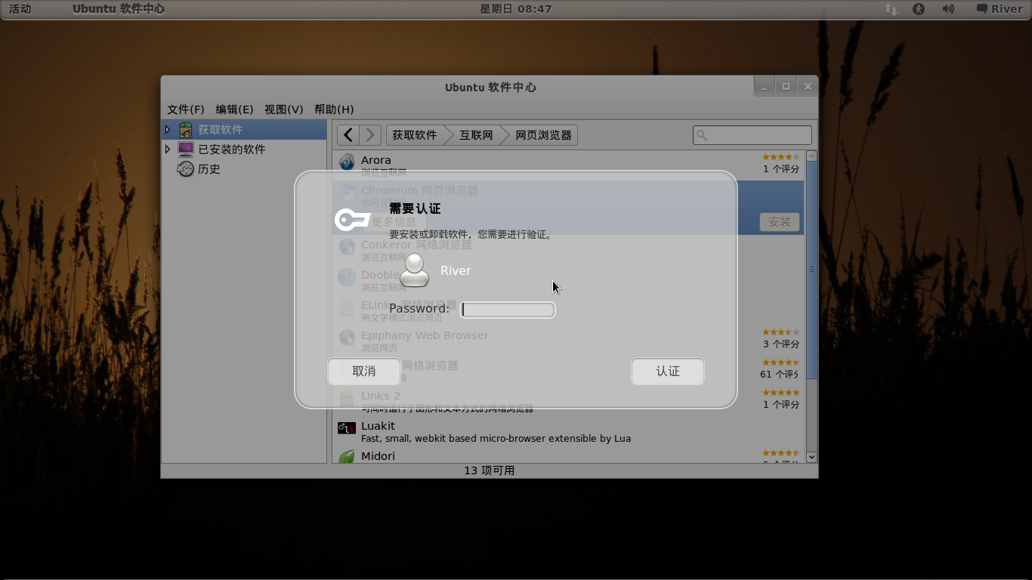Focus the Password input field
Screen dimensions: 1032x580
tap(508, 310)
